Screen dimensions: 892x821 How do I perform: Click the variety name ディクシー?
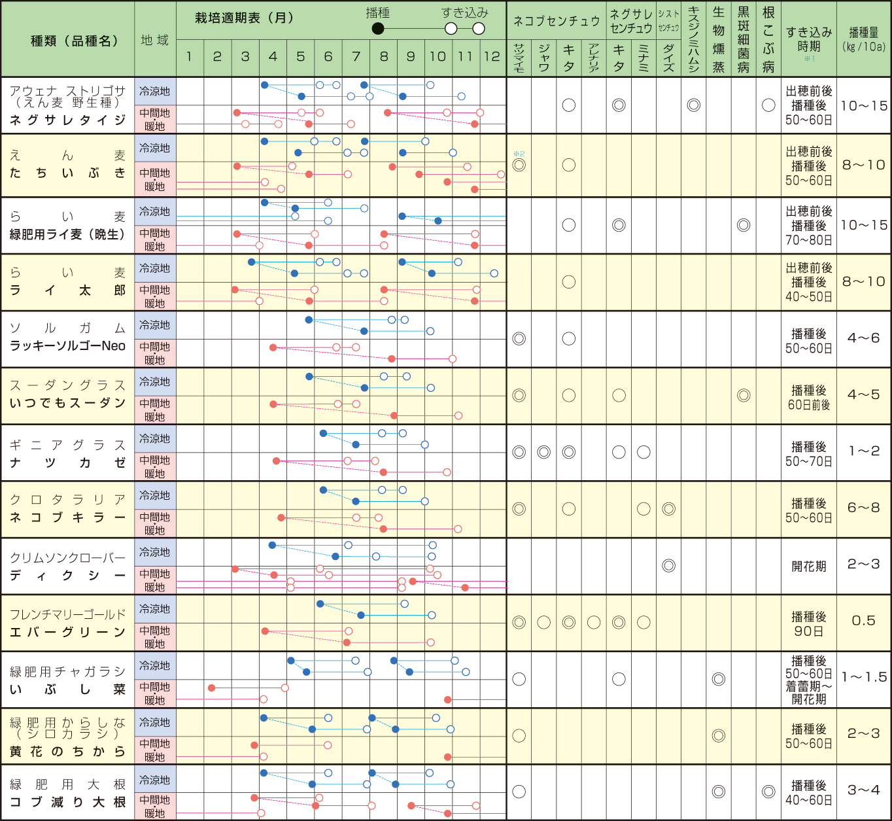67,575
